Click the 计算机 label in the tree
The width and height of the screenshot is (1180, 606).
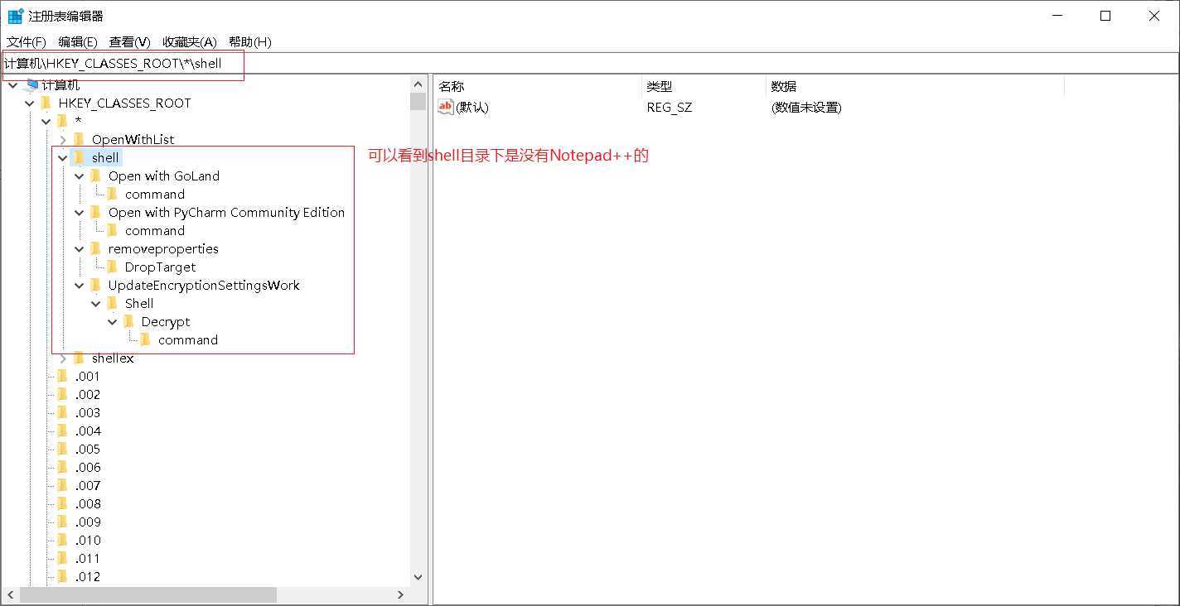[60, 84]
